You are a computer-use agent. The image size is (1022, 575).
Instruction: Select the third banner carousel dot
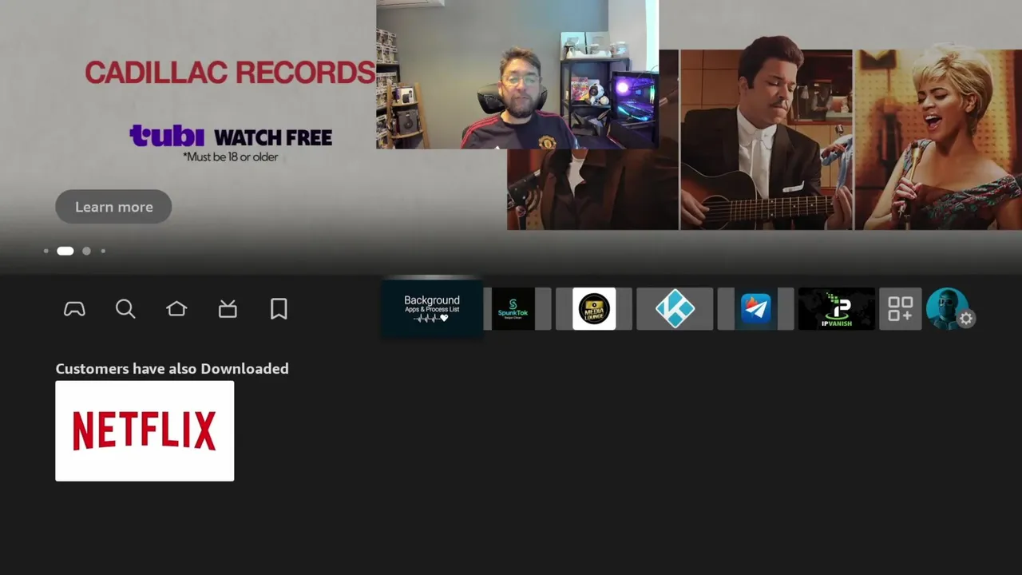point(86,251)
